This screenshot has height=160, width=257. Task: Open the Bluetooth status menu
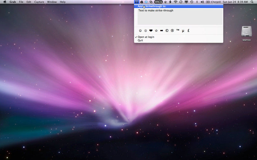[x=197, y=2]
